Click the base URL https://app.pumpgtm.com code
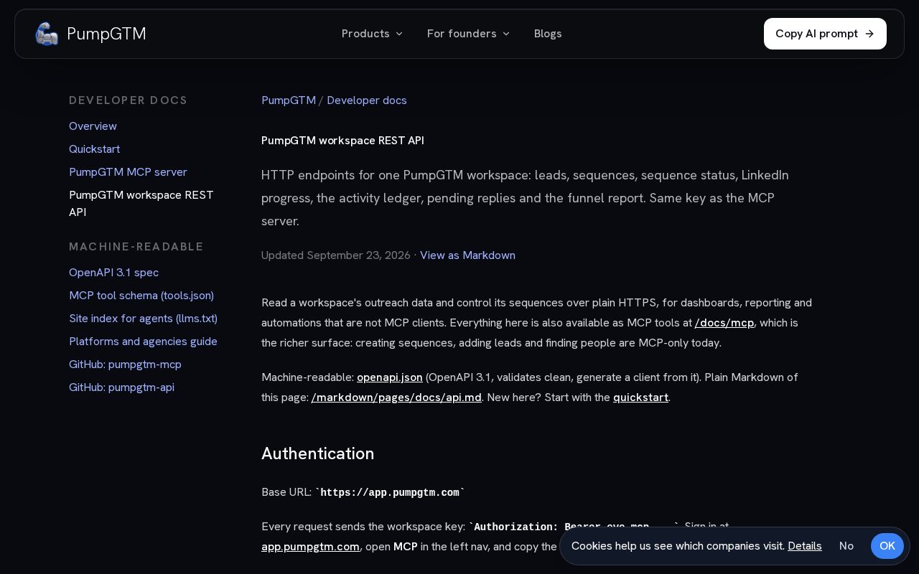 tap(390, 493)
